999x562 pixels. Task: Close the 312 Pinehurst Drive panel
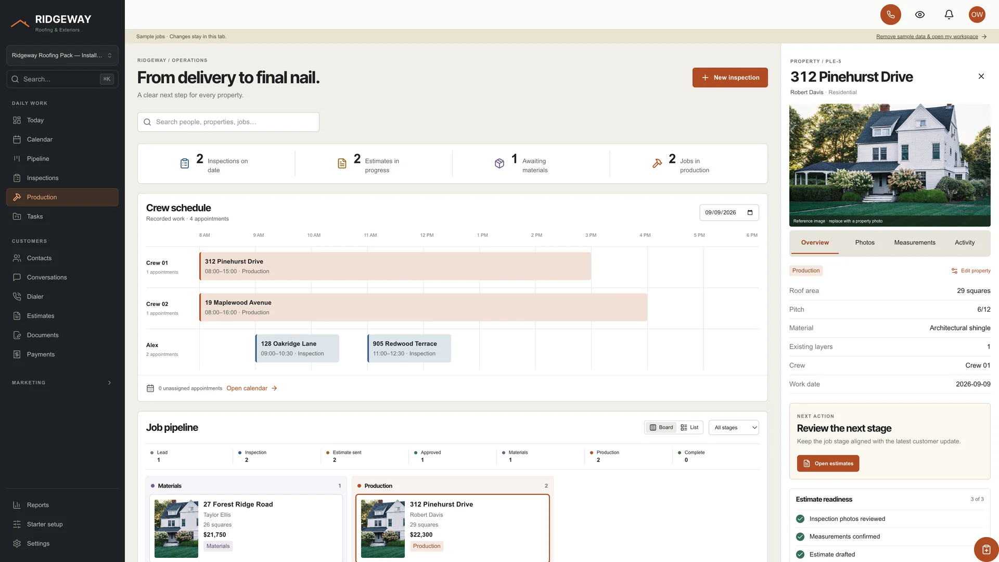coord(981,76)
